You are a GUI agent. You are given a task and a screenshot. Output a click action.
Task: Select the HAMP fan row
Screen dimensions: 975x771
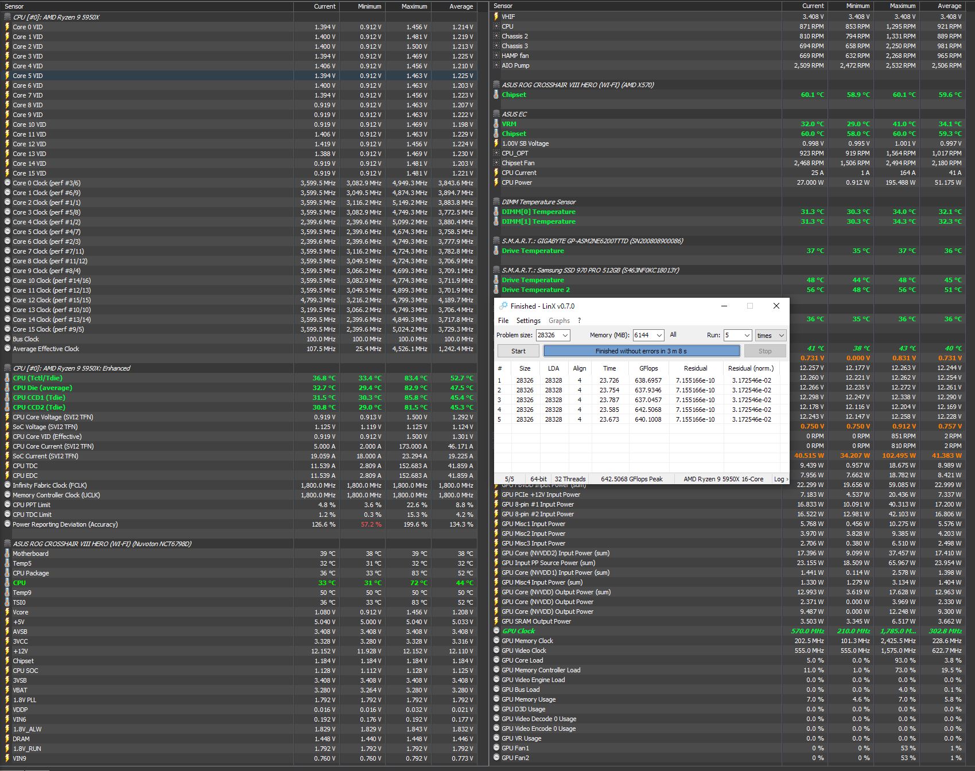(728, 56)
